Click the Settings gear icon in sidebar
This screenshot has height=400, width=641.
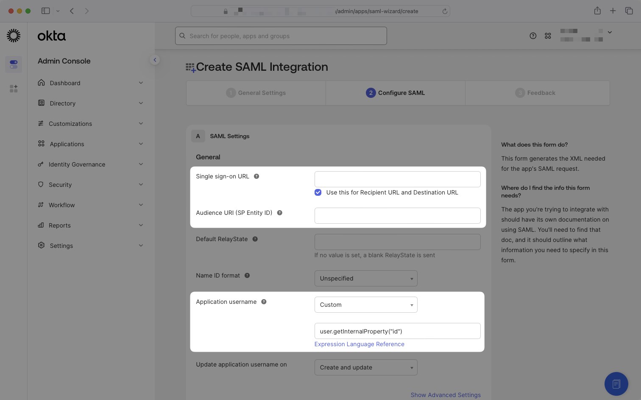point(41,245)
